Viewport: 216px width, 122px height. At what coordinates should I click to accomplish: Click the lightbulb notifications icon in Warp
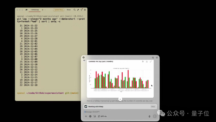82,10
